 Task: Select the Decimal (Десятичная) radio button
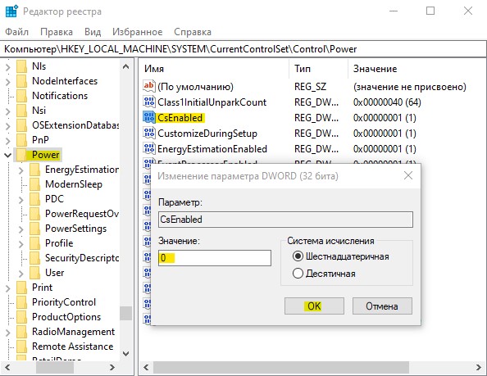point(298,274)
